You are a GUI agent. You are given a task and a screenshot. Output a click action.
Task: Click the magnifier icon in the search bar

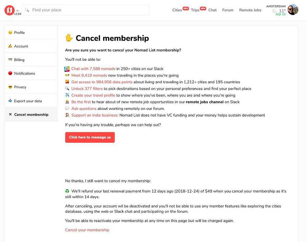point(27,10)
